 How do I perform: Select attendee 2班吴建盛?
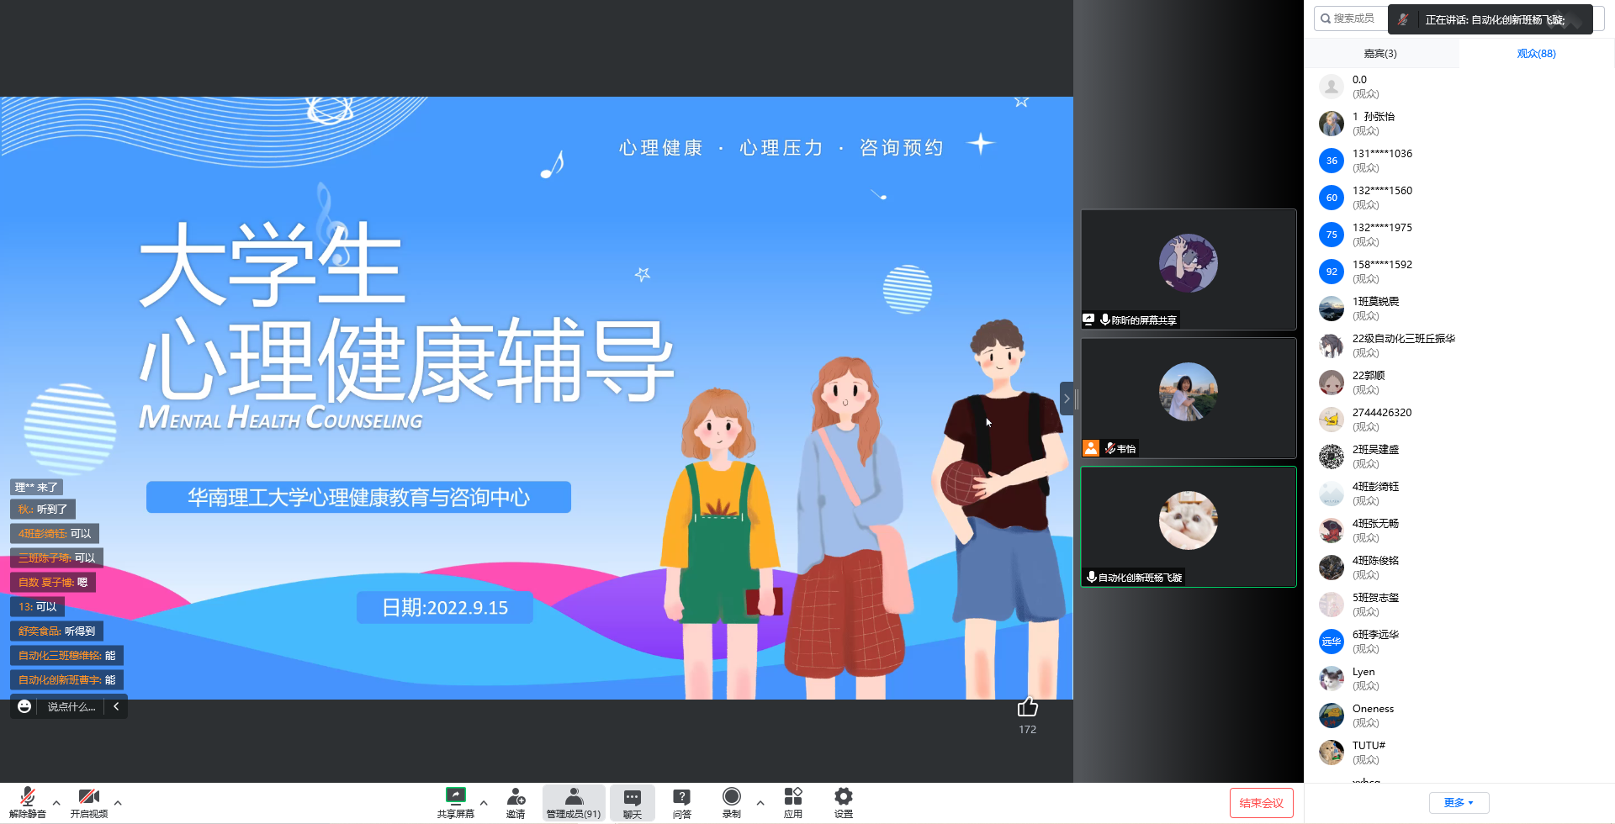tap(1459, 457)
